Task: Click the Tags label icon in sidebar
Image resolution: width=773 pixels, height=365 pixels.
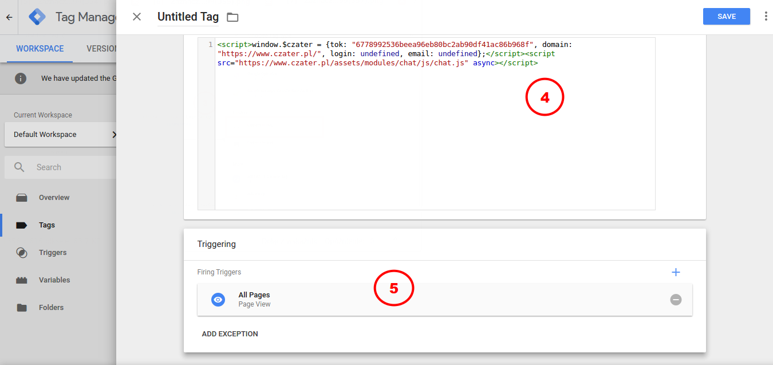Action: pos(22,225)
